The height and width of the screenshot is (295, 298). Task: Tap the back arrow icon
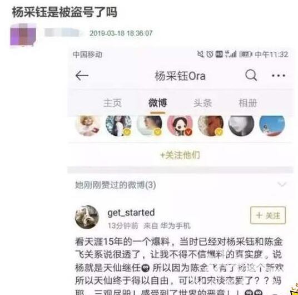[x=82, y=76]
